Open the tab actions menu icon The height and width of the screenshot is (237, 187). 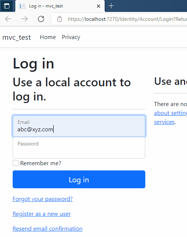click(x=7, y=6)
